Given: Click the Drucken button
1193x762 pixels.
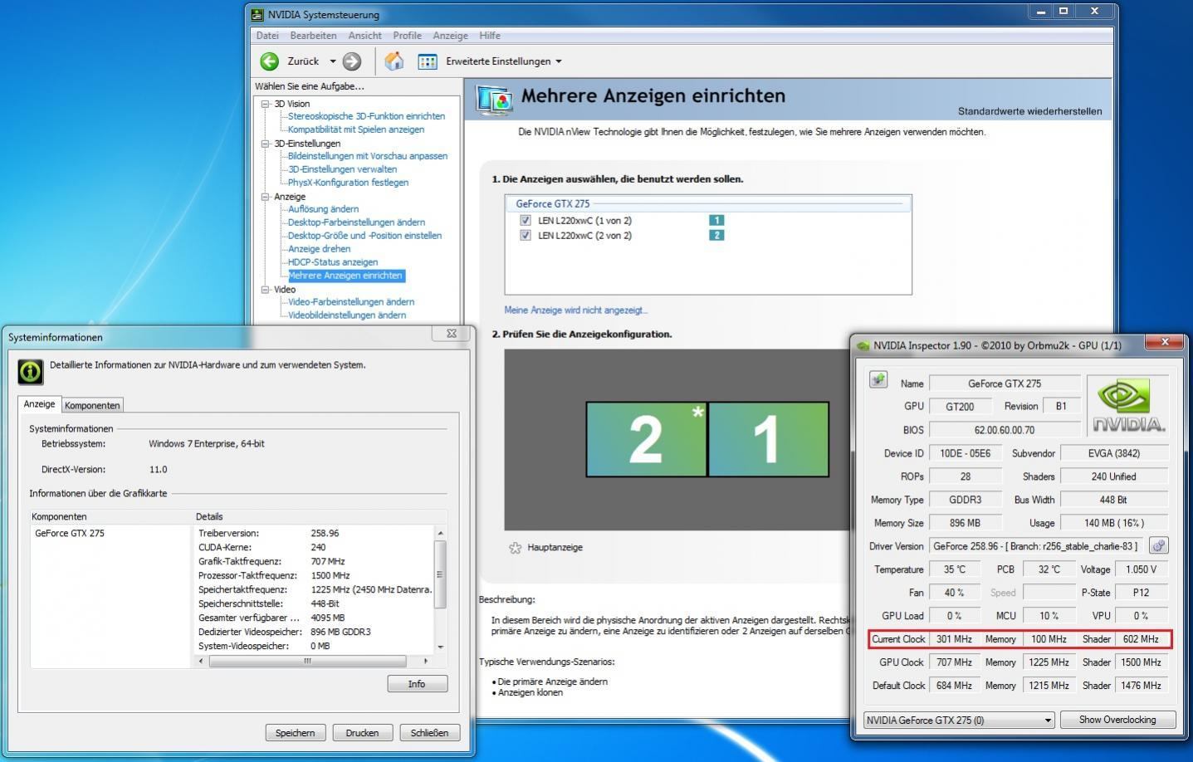Looking at the screenshot, I should coord(362,733).
